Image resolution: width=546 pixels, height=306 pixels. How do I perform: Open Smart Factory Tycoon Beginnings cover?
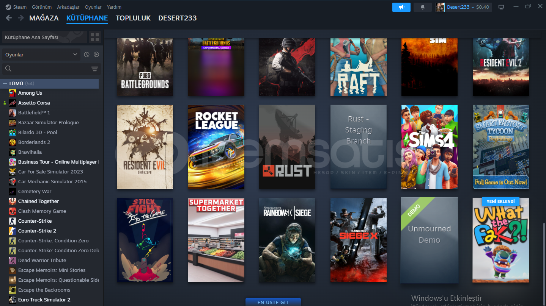pos(501,147)
